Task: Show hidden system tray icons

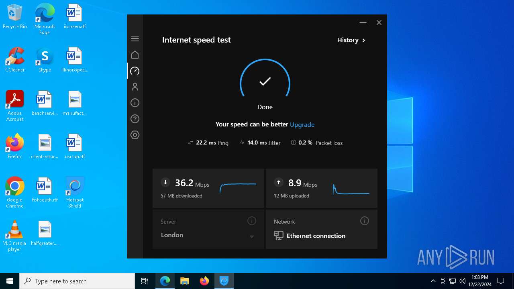Action: pos(433,281)
